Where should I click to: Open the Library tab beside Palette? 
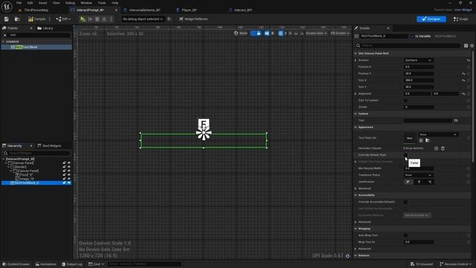45,28
